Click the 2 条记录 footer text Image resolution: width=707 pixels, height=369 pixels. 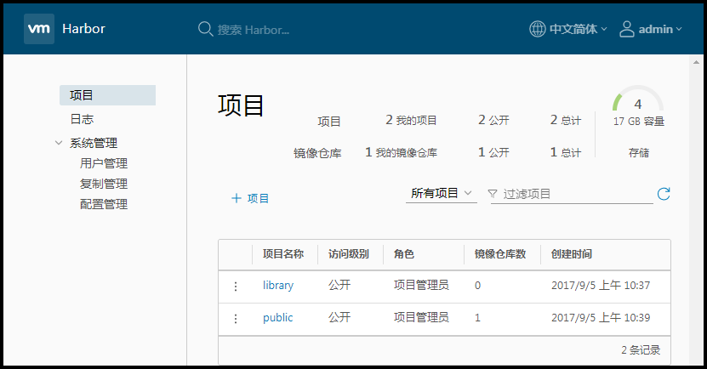(641, 350)
